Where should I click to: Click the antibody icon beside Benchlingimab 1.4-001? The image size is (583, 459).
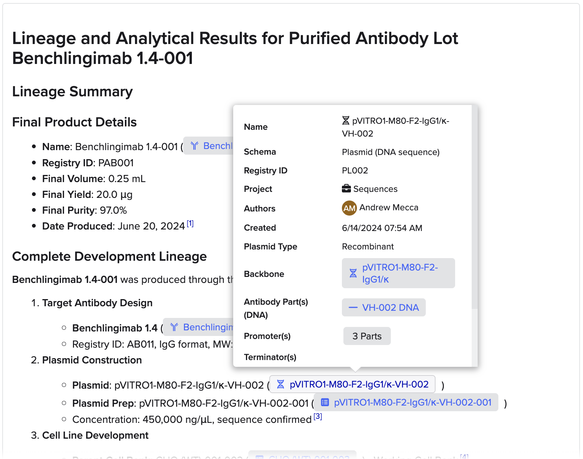(194, 146)
